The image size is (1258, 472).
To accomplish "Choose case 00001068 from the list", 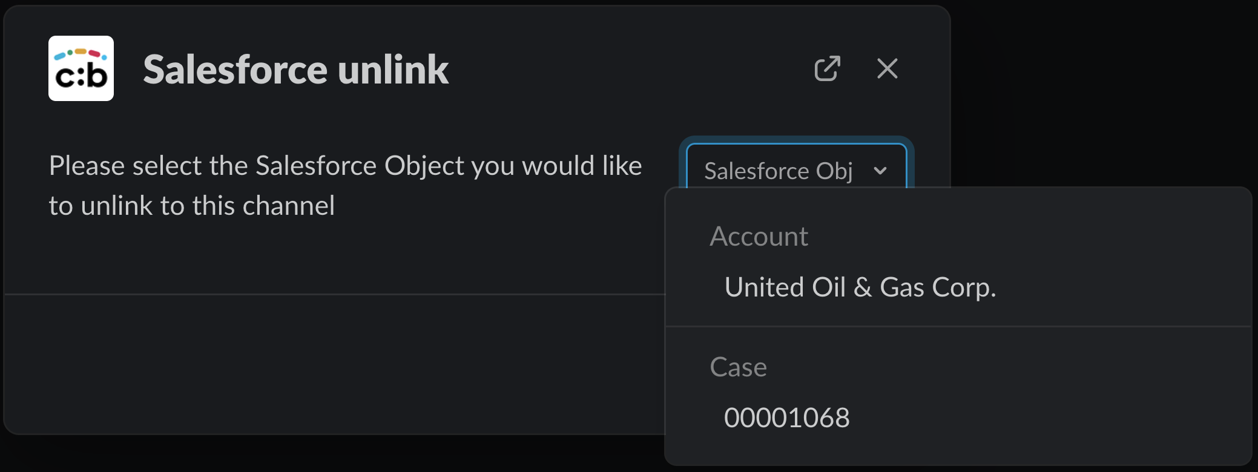I will pyautogui.click(x=786, y=418).
